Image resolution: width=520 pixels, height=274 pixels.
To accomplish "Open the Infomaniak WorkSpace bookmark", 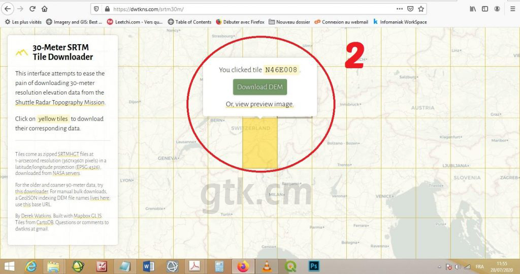I will [400, 22].
